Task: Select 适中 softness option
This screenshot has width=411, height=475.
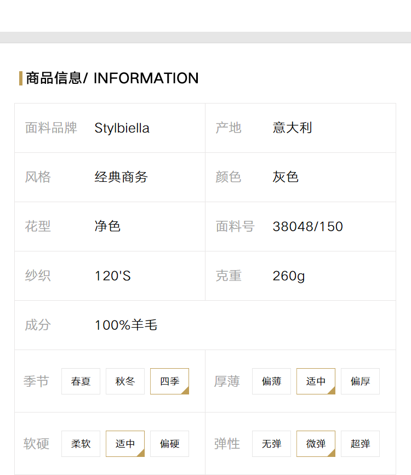Action: (x=125, y=443)
